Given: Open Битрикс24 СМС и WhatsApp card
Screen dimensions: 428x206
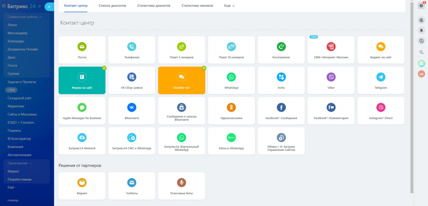Looking at the screenshot, I should (132, 141).
